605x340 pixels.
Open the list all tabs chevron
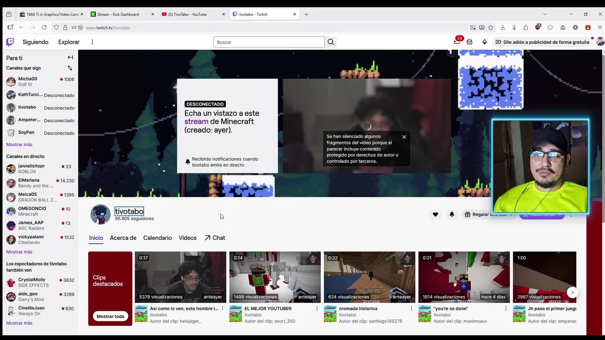[x=545, y=14]
